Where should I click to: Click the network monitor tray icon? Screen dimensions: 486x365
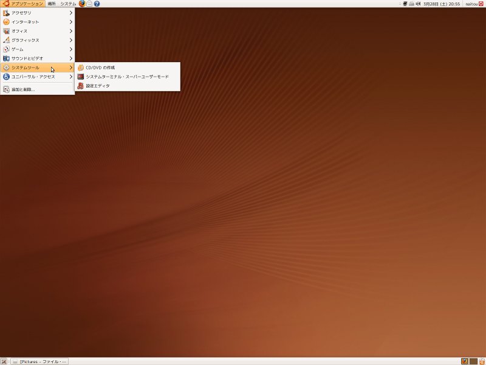click(x=405, y=4)
